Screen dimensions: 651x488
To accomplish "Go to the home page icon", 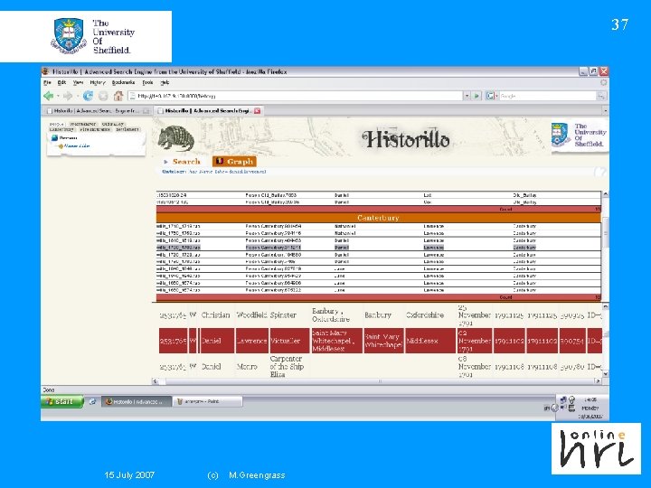I will [x=118, y=96].
